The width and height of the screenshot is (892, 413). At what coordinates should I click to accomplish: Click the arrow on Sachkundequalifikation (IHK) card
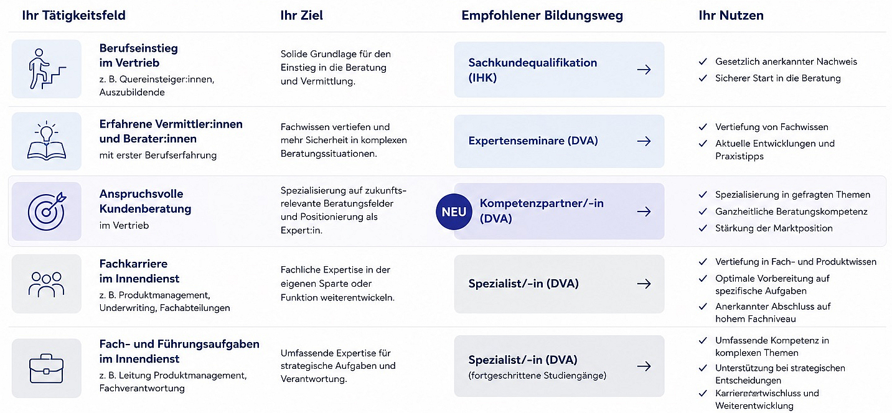(x=644, y=70)
